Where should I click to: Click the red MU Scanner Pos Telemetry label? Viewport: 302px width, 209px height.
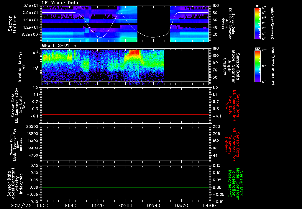[232, 145]
